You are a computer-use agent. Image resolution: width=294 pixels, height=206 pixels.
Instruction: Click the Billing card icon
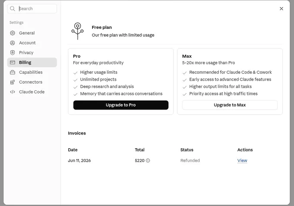click(x=13, y=62)
